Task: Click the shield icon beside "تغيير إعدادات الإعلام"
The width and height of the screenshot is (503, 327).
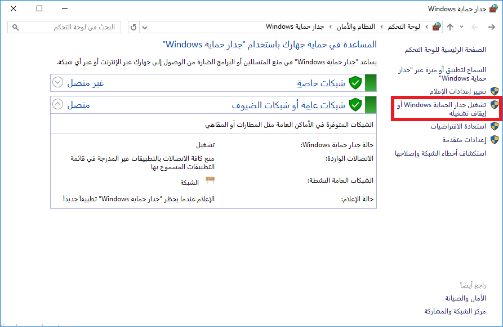Action: click(495, 91)
